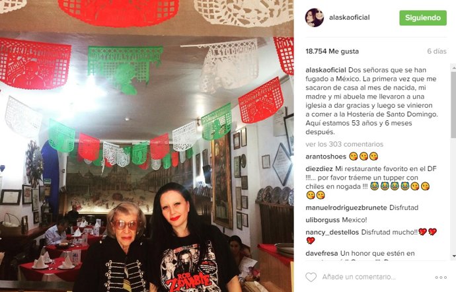
Task: Click the comments scrollbar up arrow
Action: (453, 67)
